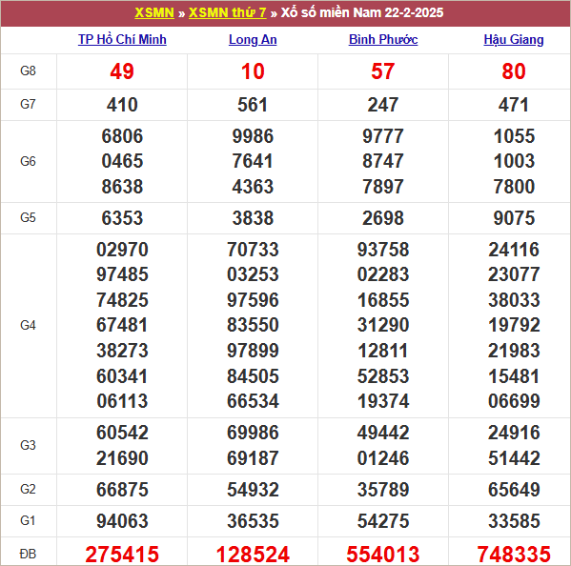Click G8 number 49
Screen dimensions: 571x566
(x=122, y=71)
